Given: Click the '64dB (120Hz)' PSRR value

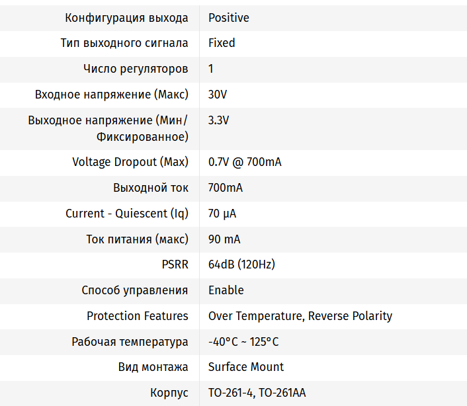Looking at the screenshot, I should (x=241, y=264).
